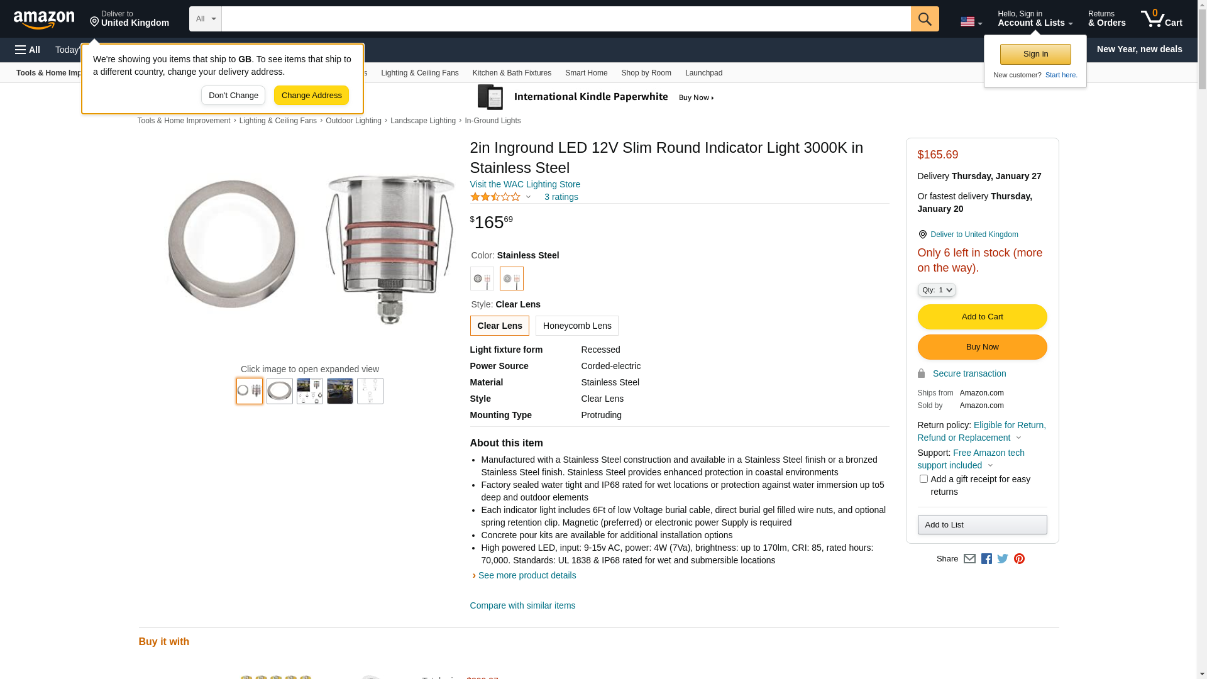
Task: Open Lighting & Ceiling Fans menu item
Action: click(x=419, y=73)
